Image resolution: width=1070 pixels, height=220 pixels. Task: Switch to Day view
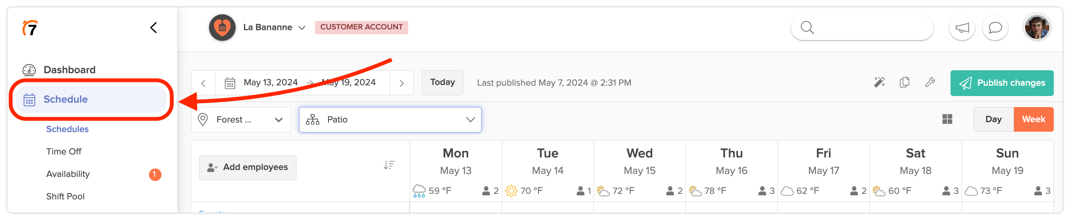click(x=993, y=119)
